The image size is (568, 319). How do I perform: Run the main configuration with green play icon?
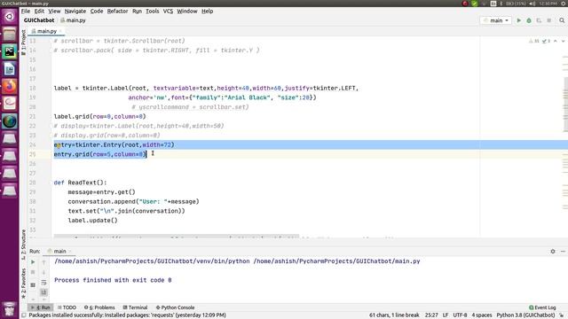(x=518, y=20)
